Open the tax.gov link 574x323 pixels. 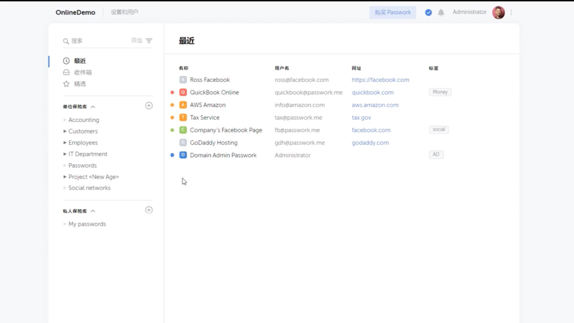(x=362, y=117)
